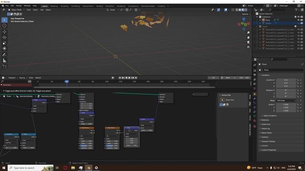The image size is (305, 171).
Task: Click the Select Box icon in Active Tool panel
Action: [222, 100]
